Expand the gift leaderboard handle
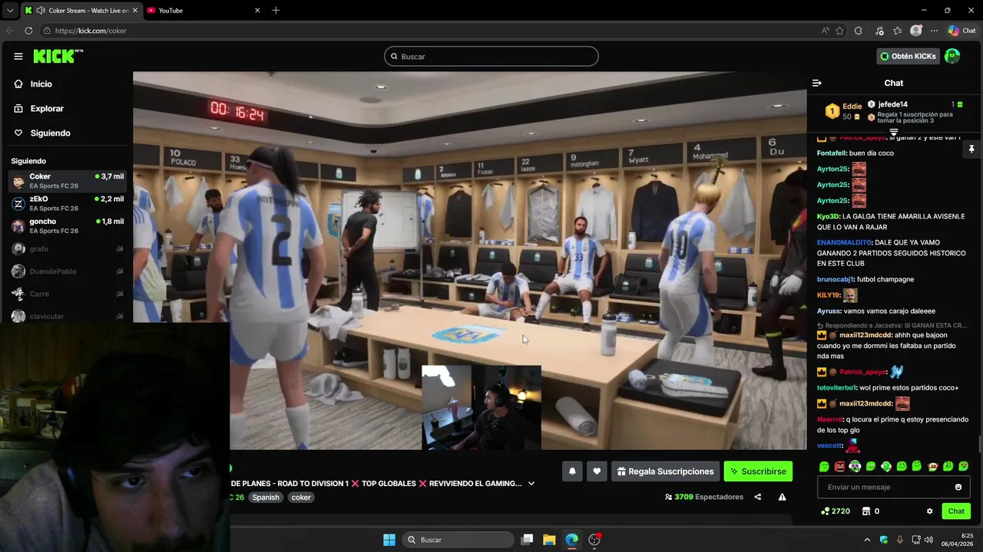 tap(894, 133)
